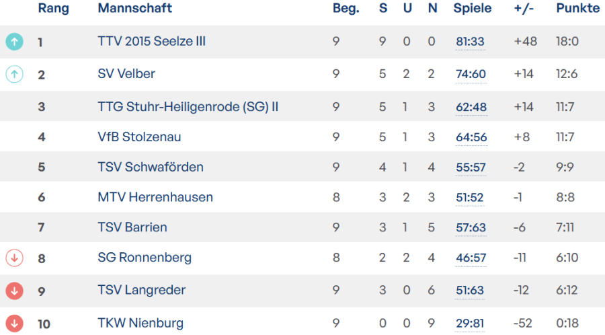Click TSV Langreder team link

[141, 291]
